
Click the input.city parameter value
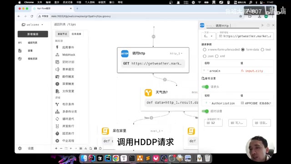254,71
